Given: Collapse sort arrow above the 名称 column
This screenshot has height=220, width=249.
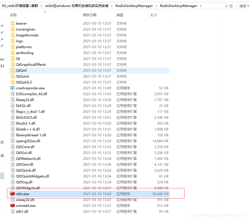Looking at the screenshot, I should coord(45,12).
